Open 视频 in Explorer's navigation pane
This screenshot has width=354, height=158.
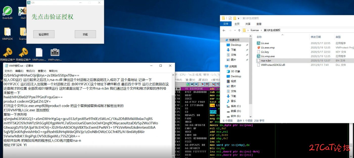[x=231, y=81]
